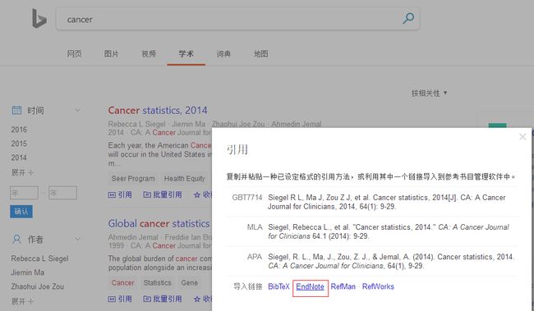Expand more years with 展开 under 时间
534x311 pixels.
click(x=22, y=172)
